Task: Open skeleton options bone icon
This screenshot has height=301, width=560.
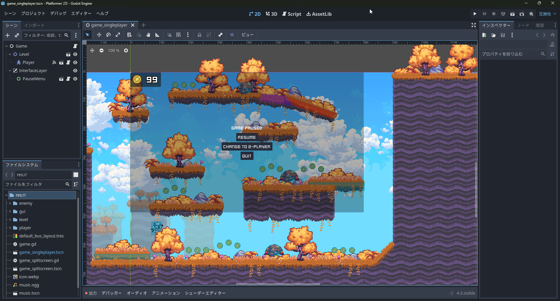Action: [x=220, y=35]
